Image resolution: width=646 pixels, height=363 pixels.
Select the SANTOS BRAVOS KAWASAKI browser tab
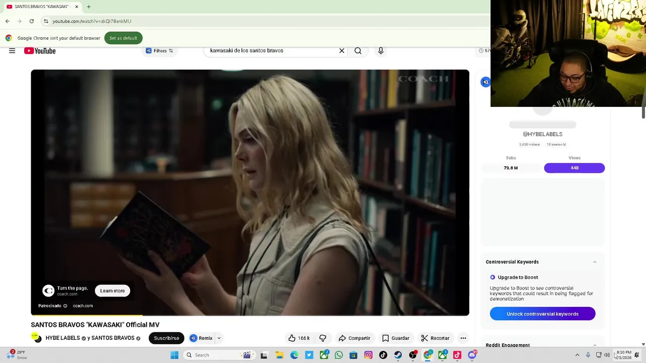[x=42, y=7]
